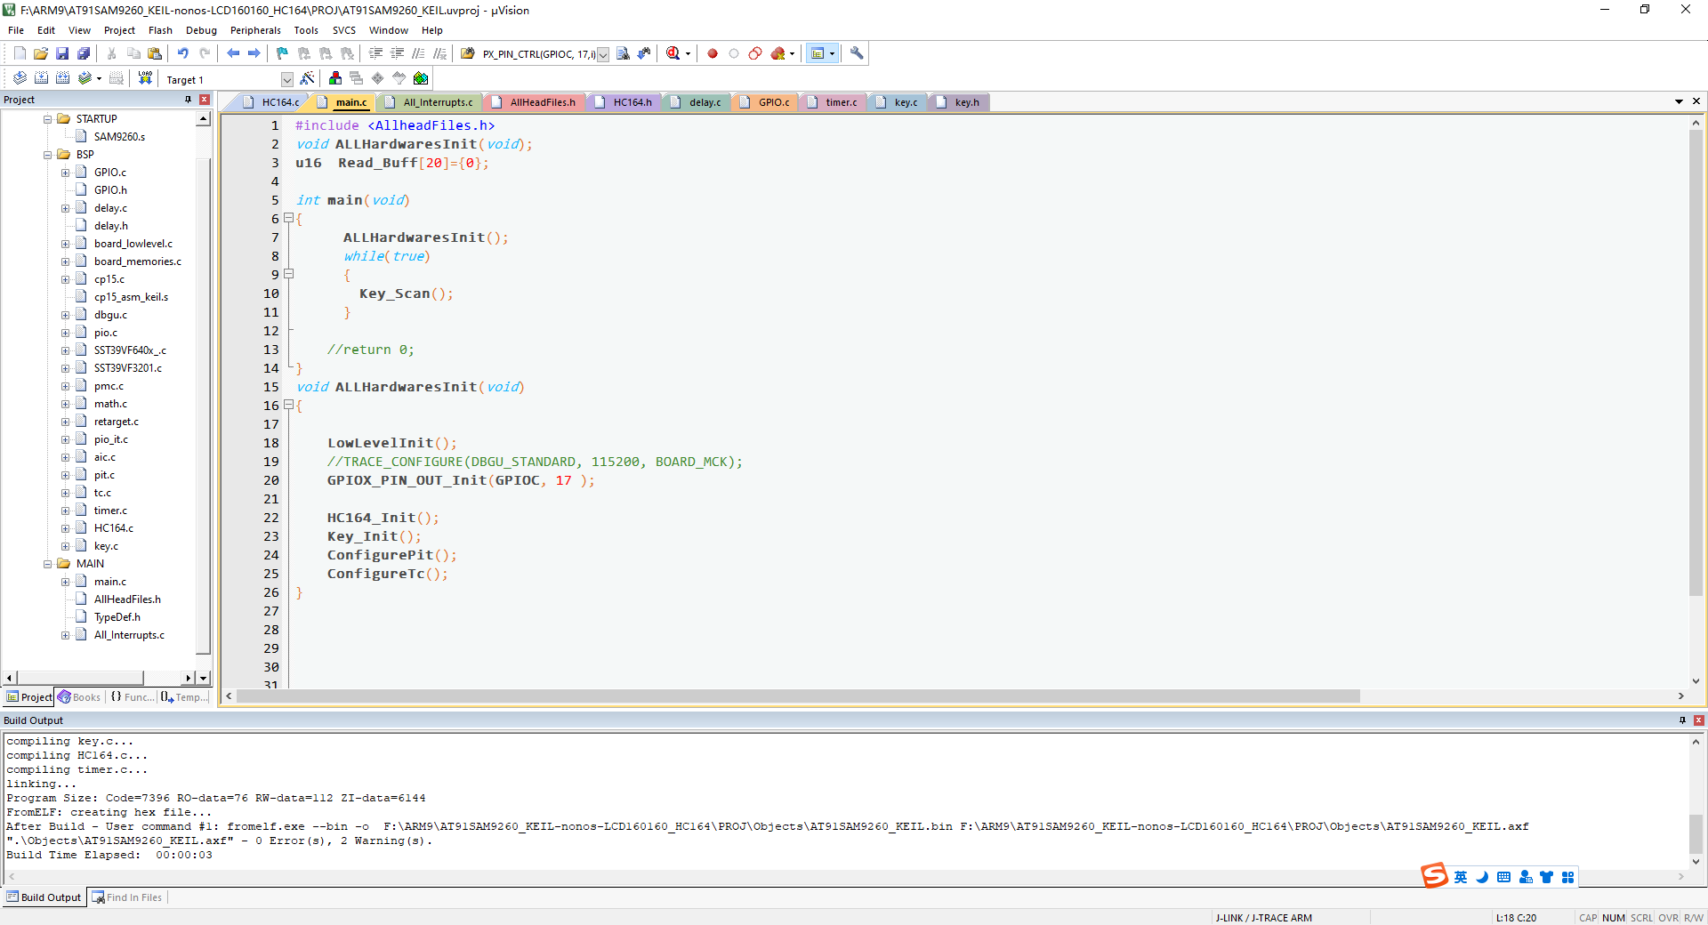The image size is (1708, 925).
Task: Open the Project menu
Action: (x=119, y=30)
